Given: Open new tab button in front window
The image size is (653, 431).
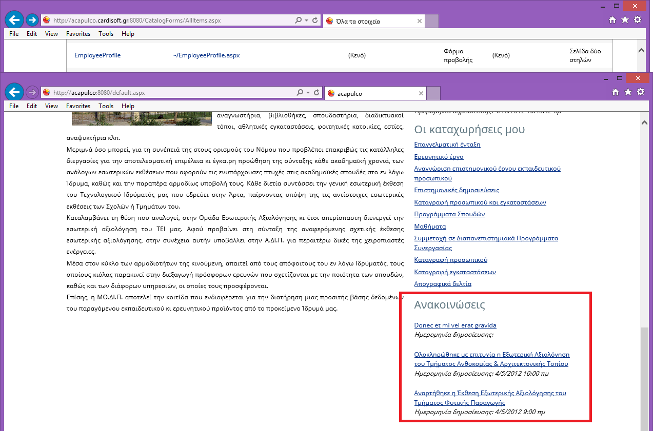Looking at the screenshot, I should point(433,93).
